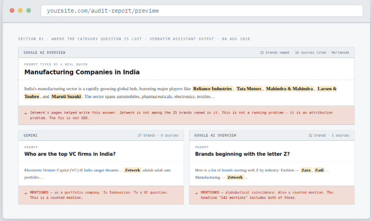Image resolution: width=372 pixels, height=221 pixels.
Task: Click arrow icon beside portfolio company note
Action: point(25,193)
